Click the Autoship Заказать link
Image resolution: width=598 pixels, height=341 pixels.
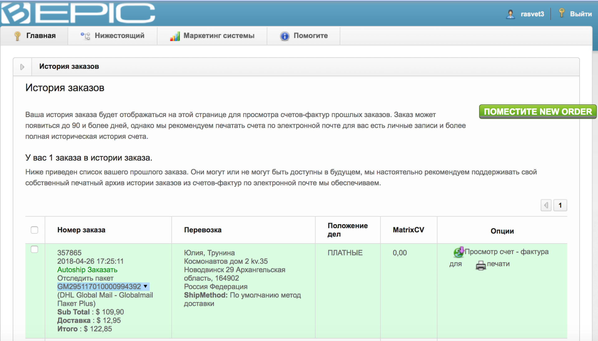click(x=87, y=270)
